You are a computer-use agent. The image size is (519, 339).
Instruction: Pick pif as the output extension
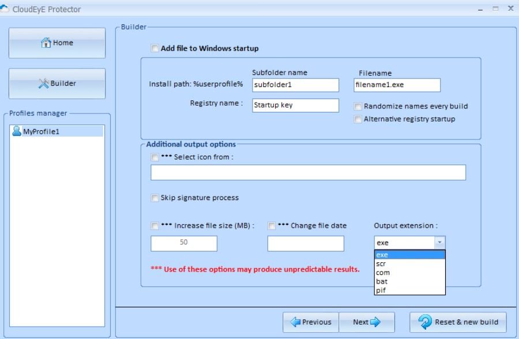click(x=410, y=291)
